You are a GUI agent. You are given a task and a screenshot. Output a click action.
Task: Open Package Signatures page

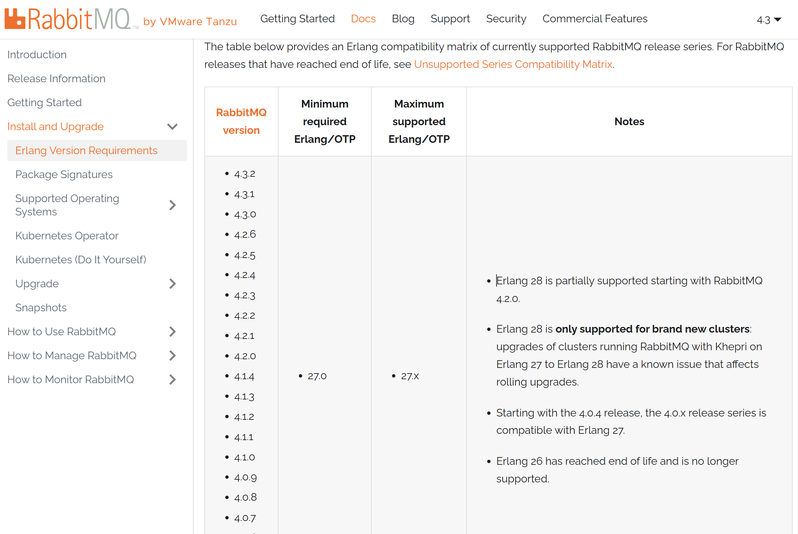coord(64,174)
